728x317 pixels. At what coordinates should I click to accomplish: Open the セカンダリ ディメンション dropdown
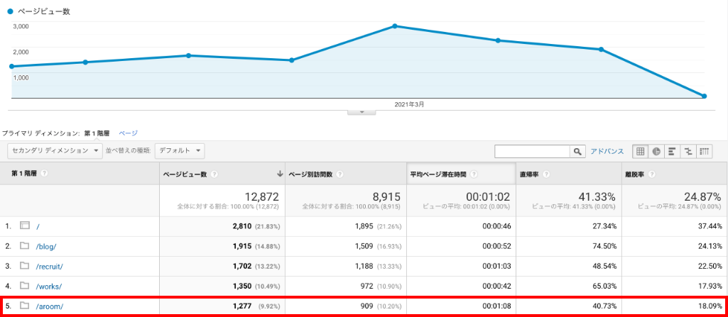tap(55, 150)
